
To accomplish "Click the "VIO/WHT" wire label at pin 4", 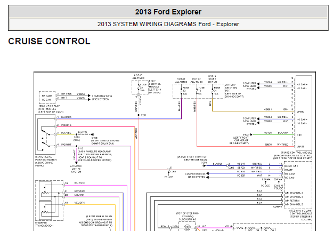I will coord(66,145).
